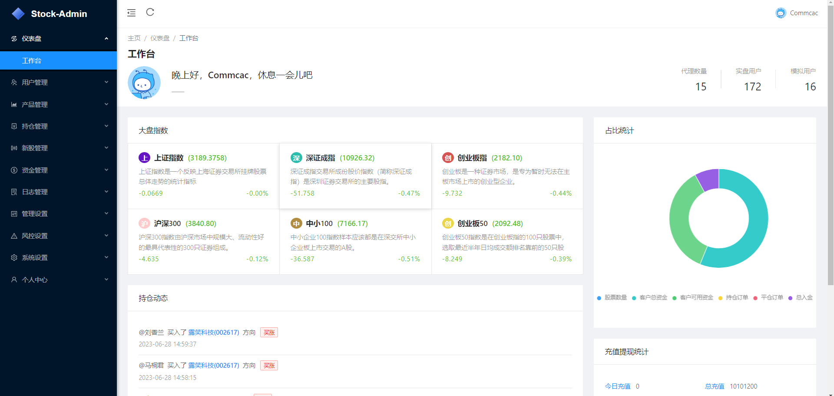Click the 主页 breadcrumb link
The width and height of the screenshot is (834, 396).
[134, 38]
